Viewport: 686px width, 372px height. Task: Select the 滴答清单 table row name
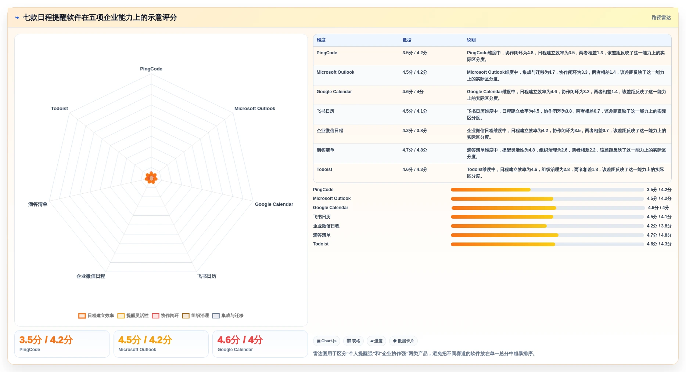coord(326,150)
